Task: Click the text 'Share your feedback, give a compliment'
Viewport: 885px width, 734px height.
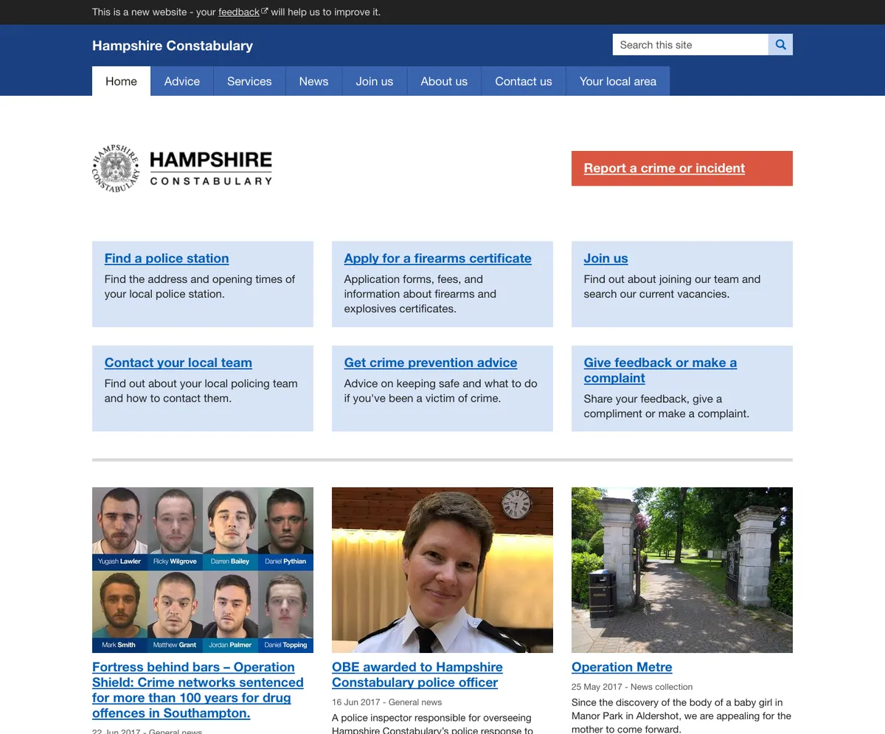Action: (667, 406)
